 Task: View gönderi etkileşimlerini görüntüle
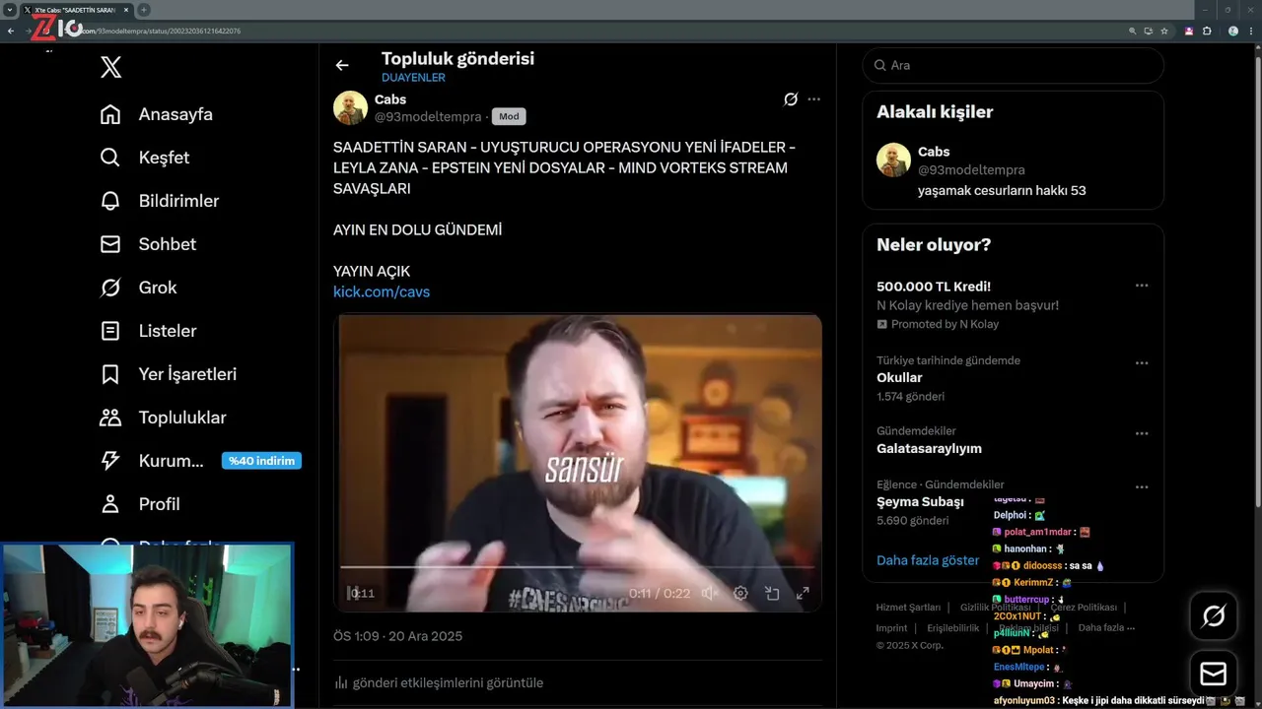439,682
